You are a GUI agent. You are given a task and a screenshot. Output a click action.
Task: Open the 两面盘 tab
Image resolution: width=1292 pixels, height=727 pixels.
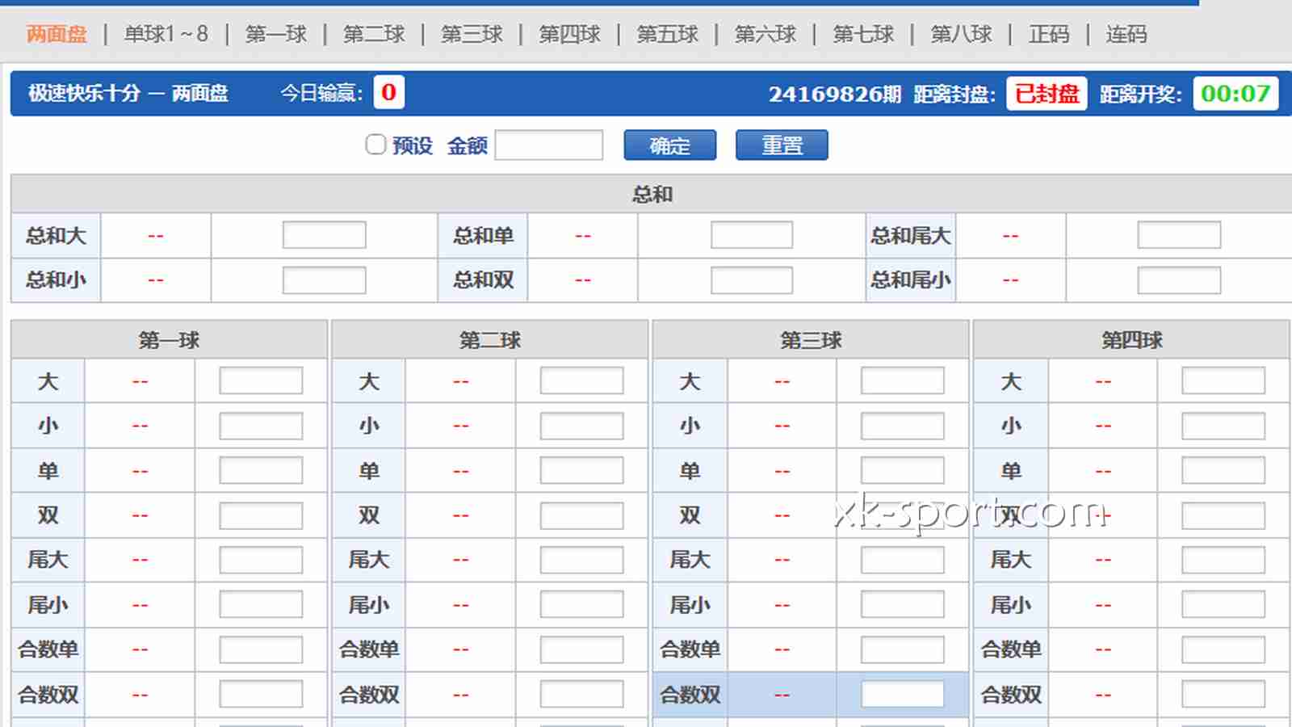57,35
